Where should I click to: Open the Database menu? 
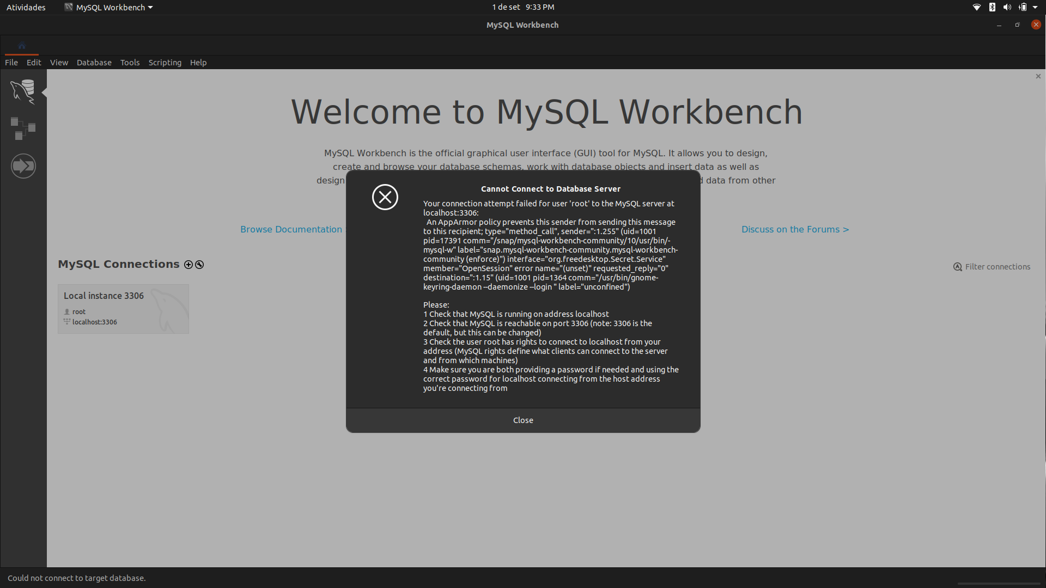(x=94, y=63)
